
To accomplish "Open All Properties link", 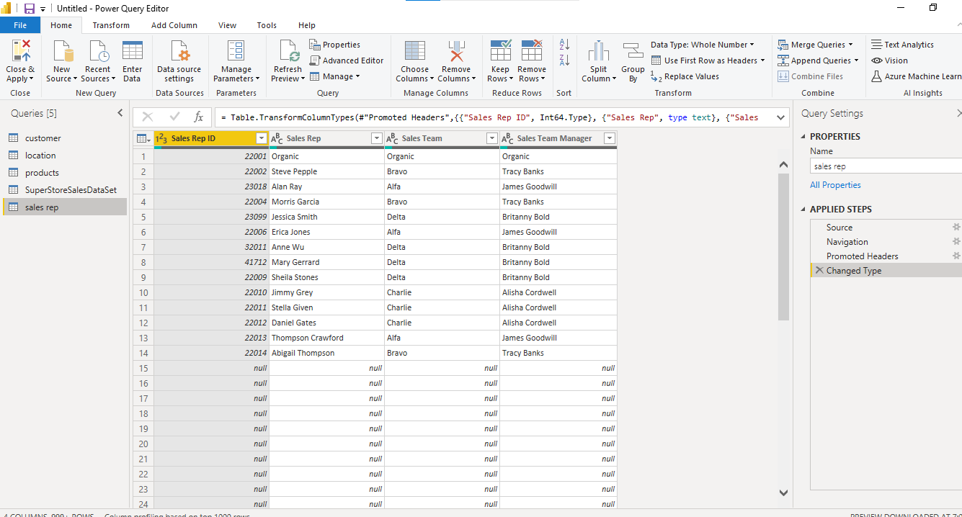I will click(835, 184).
